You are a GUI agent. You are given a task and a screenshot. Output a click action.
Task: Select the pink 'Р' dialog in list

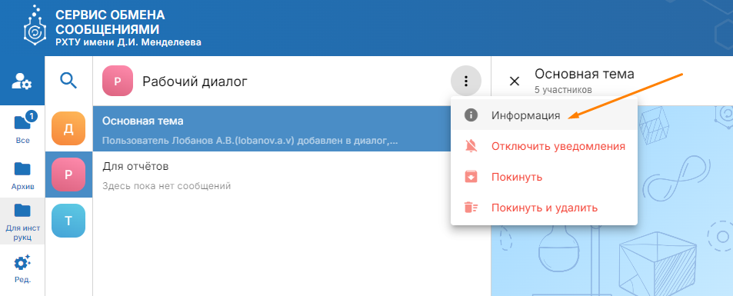[68, 175]
